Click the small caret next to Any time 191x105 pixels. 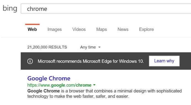click(99, 47)
